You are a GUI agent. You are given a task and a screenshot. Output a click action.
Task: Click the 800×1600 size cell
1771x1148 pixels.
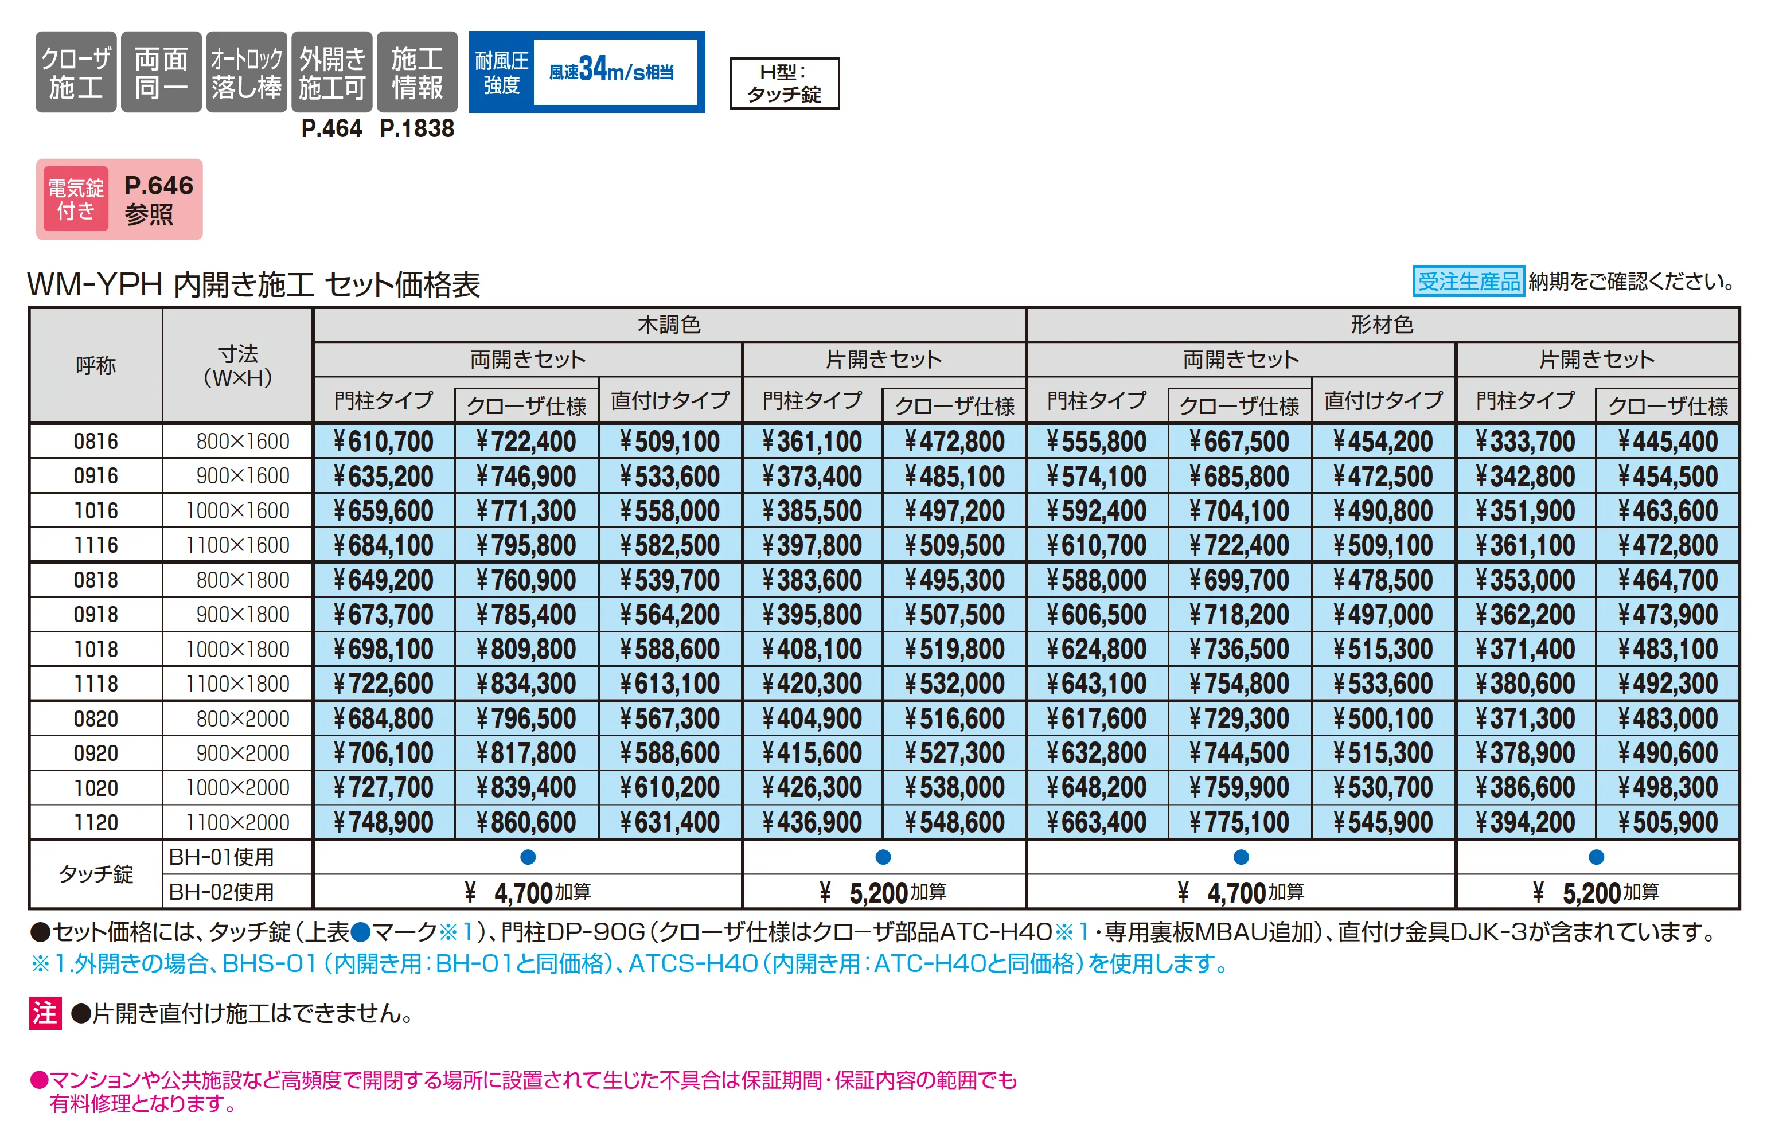237,441
